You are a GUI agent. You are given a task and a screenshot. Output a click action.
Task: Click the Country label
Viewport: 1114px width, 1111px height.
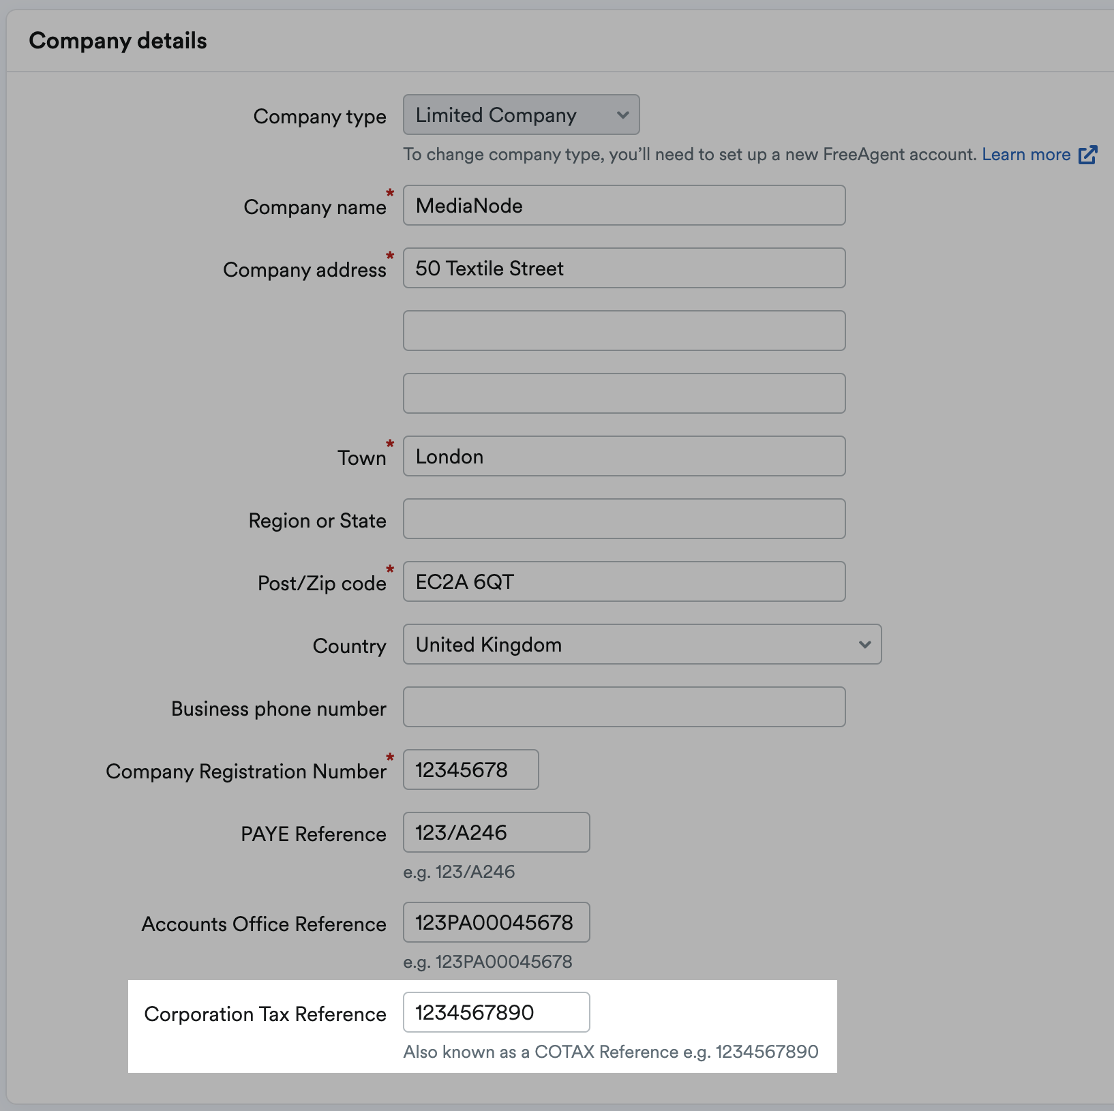[x=350, y=646]
